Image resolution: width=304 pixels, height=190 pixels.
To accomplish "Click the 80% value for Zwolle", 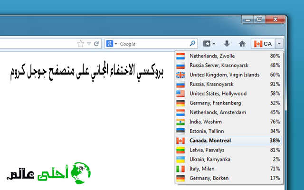I will click(x=275, y=56).
